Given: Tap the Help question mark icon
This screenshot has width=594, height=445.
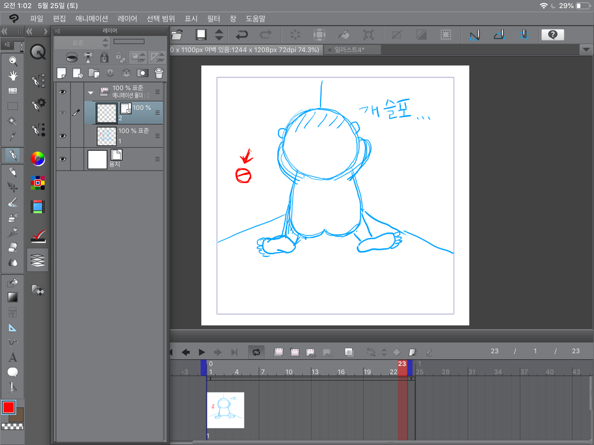Looking at the screenshot, I should click(553, 35).
